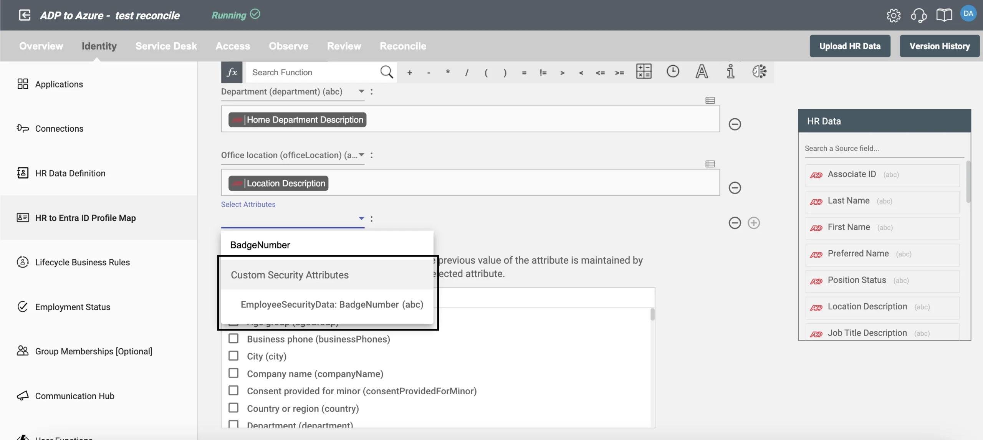
Task: Insert the close parenthesis
Action: pyautogui.click(x=505, y=73)
